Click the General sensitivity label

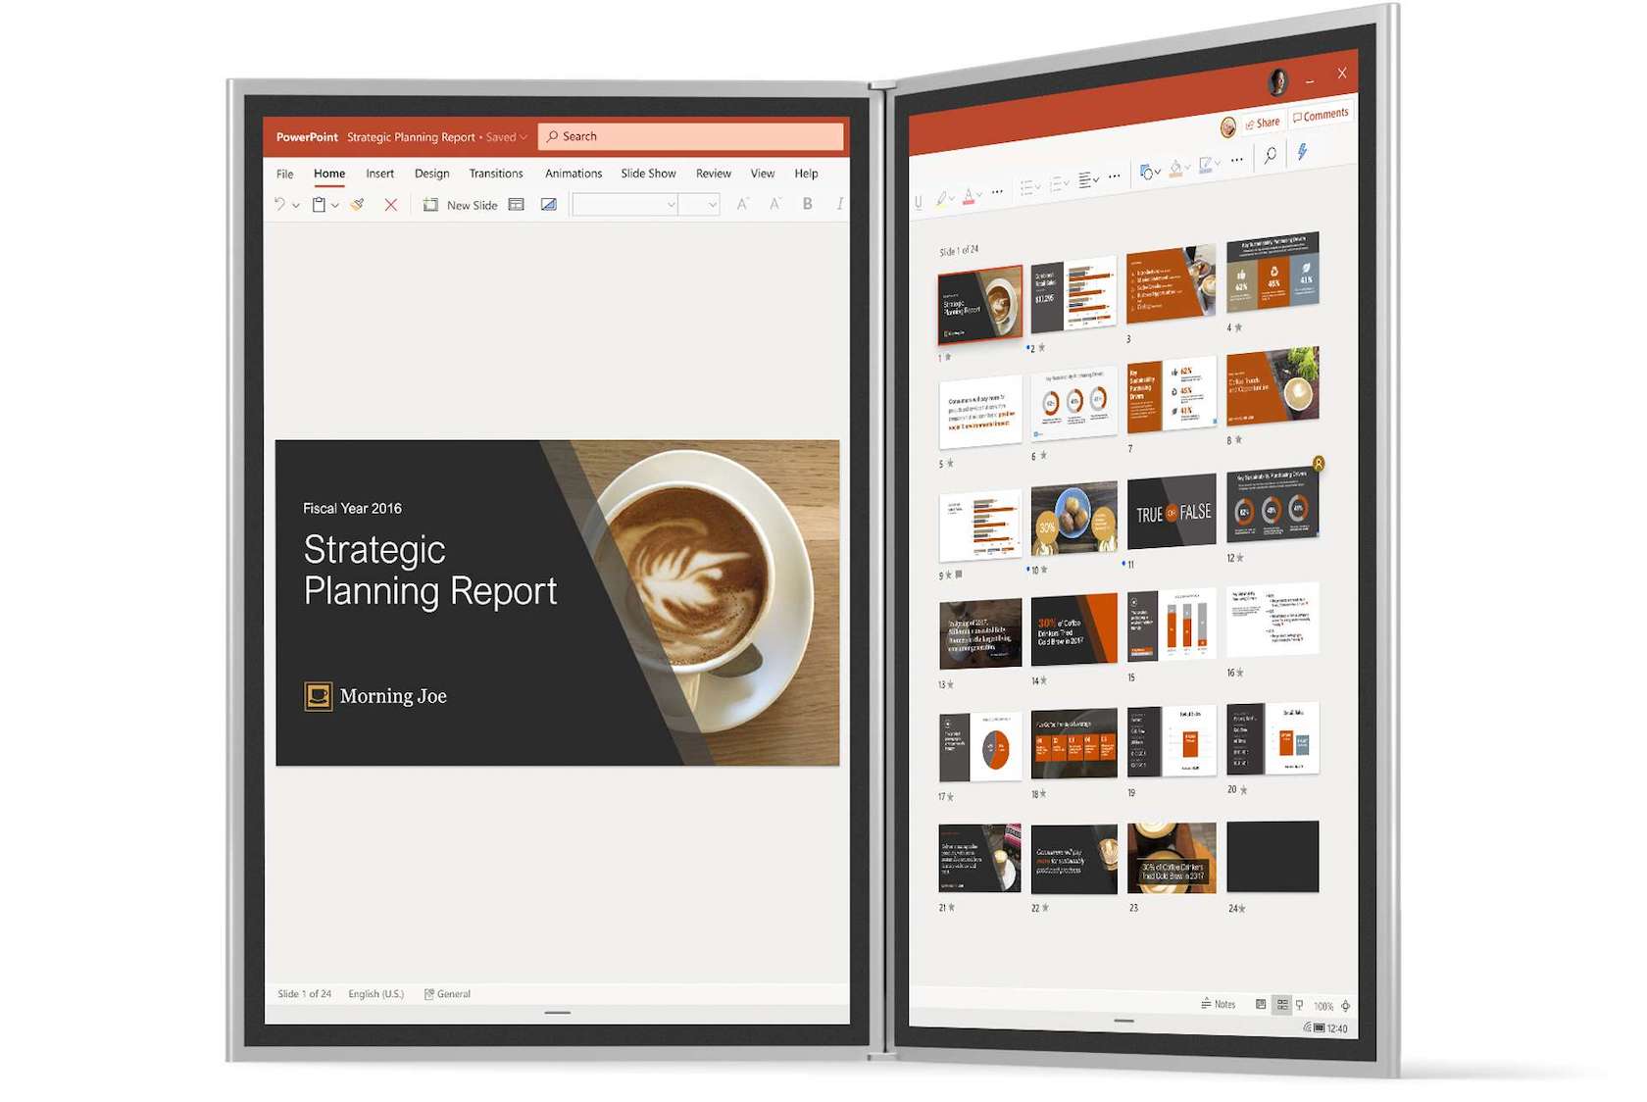448,993
